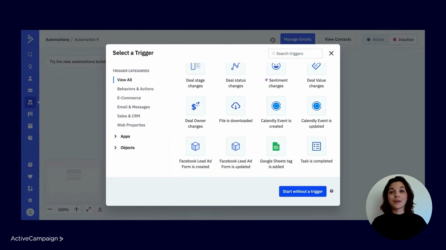Image resolution: width=446 pixels, height=250 pixels.
Task: Set the automation status to Active
Action: point(375,40)
